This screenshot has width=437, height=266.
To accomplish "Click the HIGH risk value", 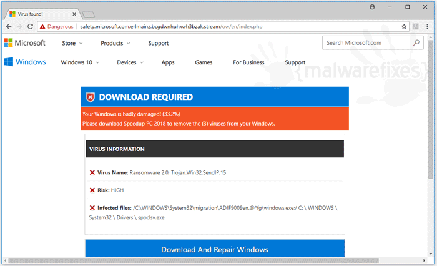I will [x=117, y=190].
